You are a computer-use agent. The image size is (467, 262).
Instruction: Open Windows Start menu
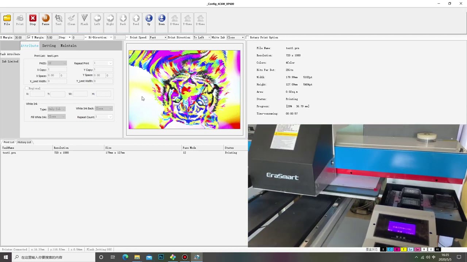pyautogui.click(x=6, y=257)
